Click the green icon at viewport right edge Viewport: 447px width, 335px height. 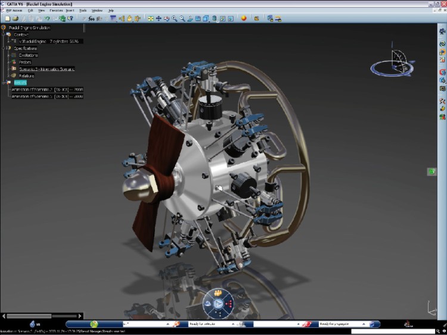pyautogui.click(x=431, y=171)
